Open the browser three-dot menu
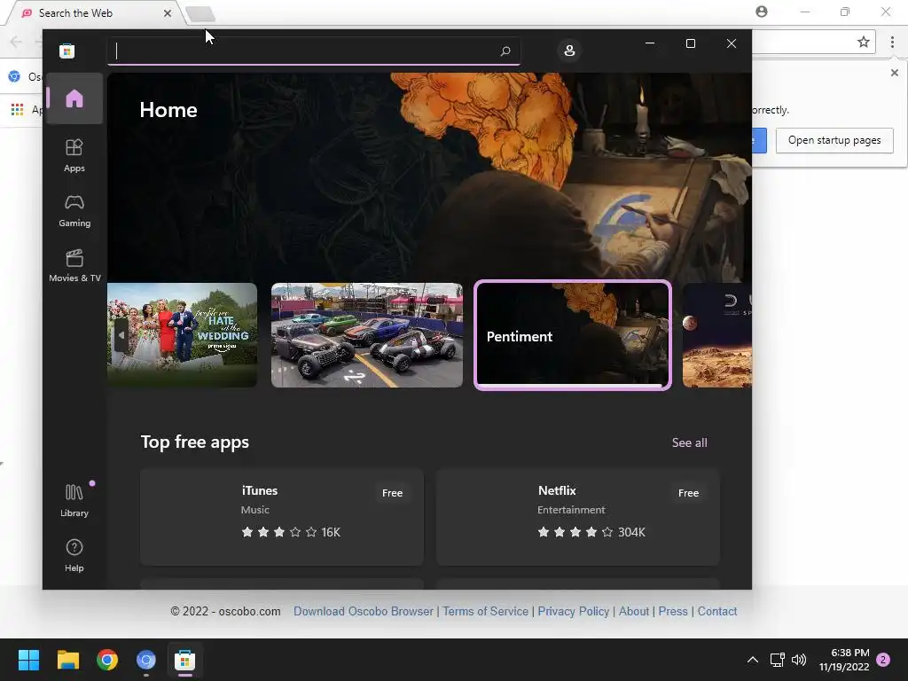908x681 pixels. point(892,42)
